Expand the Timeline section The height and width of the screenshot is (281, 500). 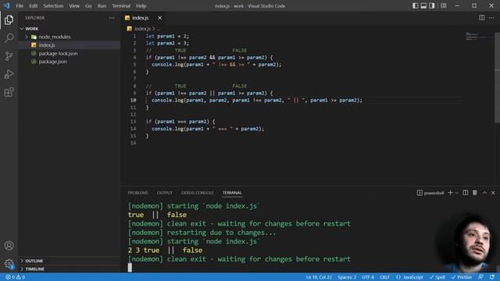(x=34, y=269)
